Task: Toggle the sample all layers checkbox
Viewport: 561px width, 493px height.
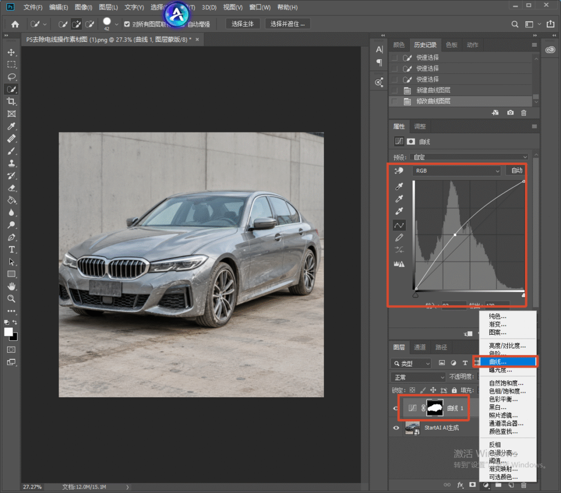Action: pos(127,24)
